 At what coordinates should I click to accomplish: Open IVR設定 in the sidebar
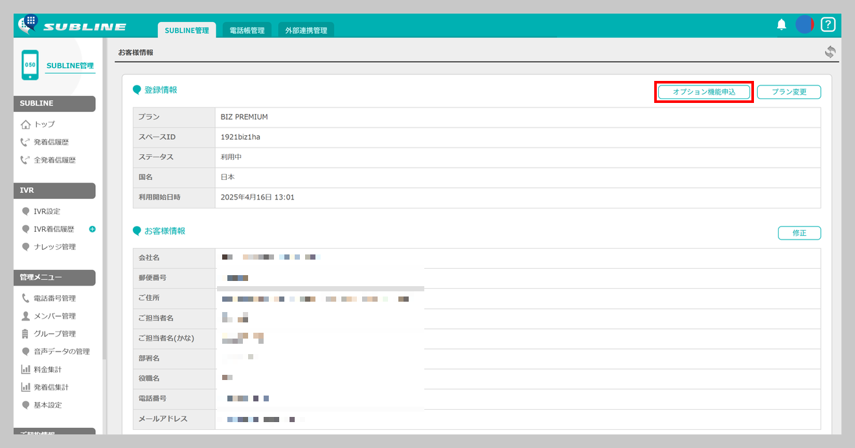[47, 211]
